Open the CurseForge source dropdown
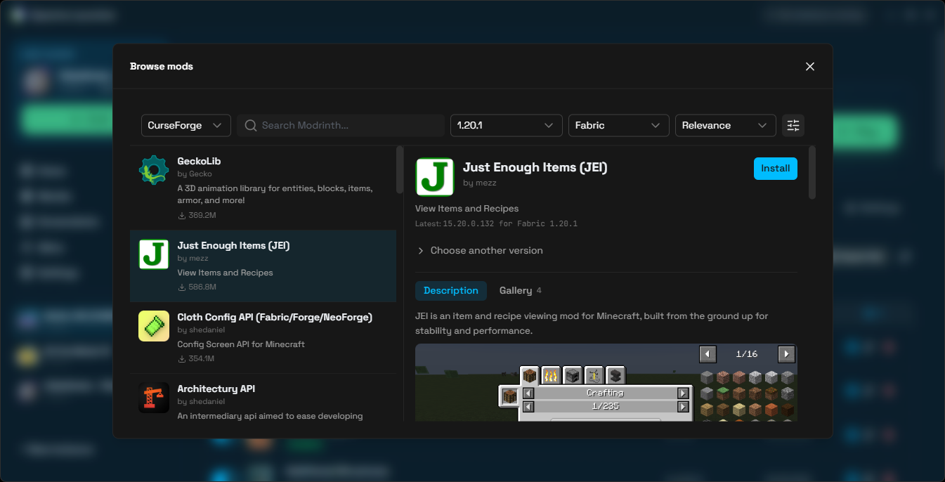The width and height of the screenshot is (945, 482). [186, 125]
